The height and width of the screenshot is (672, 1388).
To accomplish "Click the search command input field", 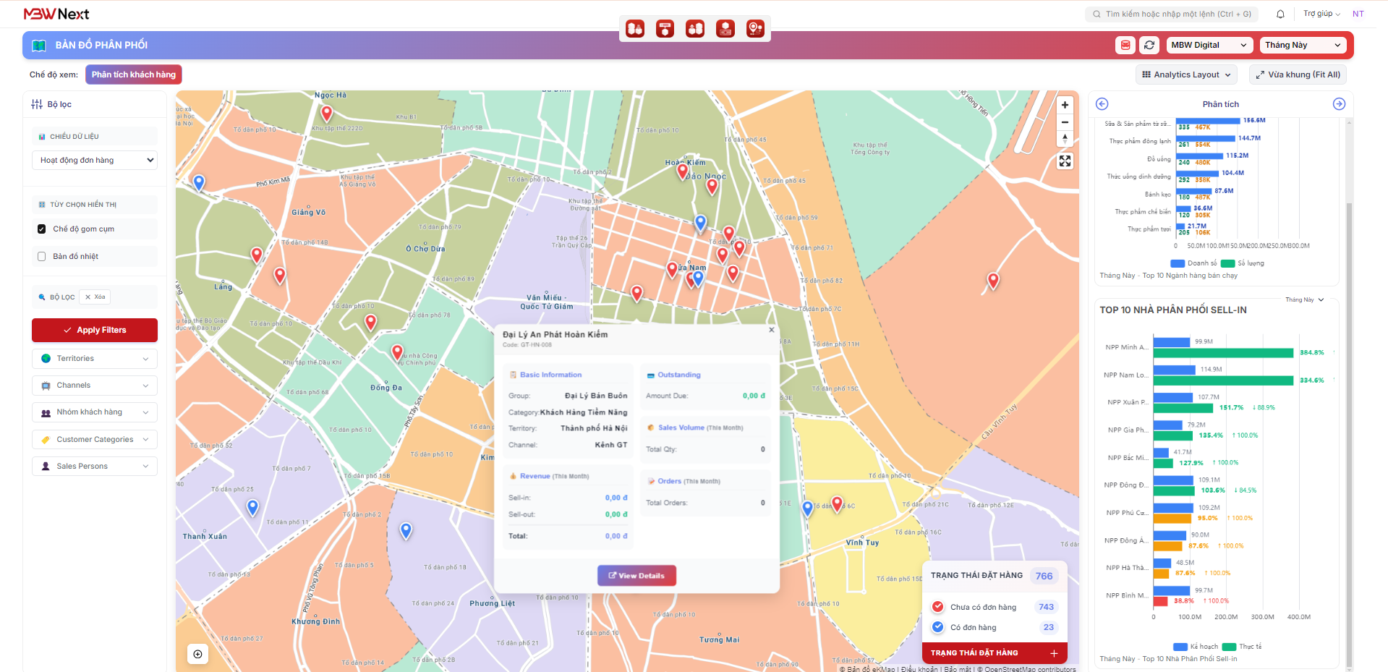I will pos(1172,14).
